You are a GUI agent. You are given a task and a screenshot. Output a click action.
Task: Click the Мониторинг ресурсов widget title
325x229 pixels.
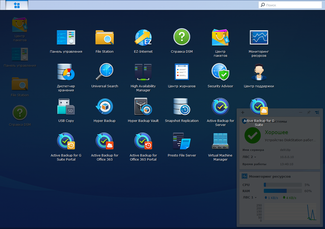(x=270, y=176)
